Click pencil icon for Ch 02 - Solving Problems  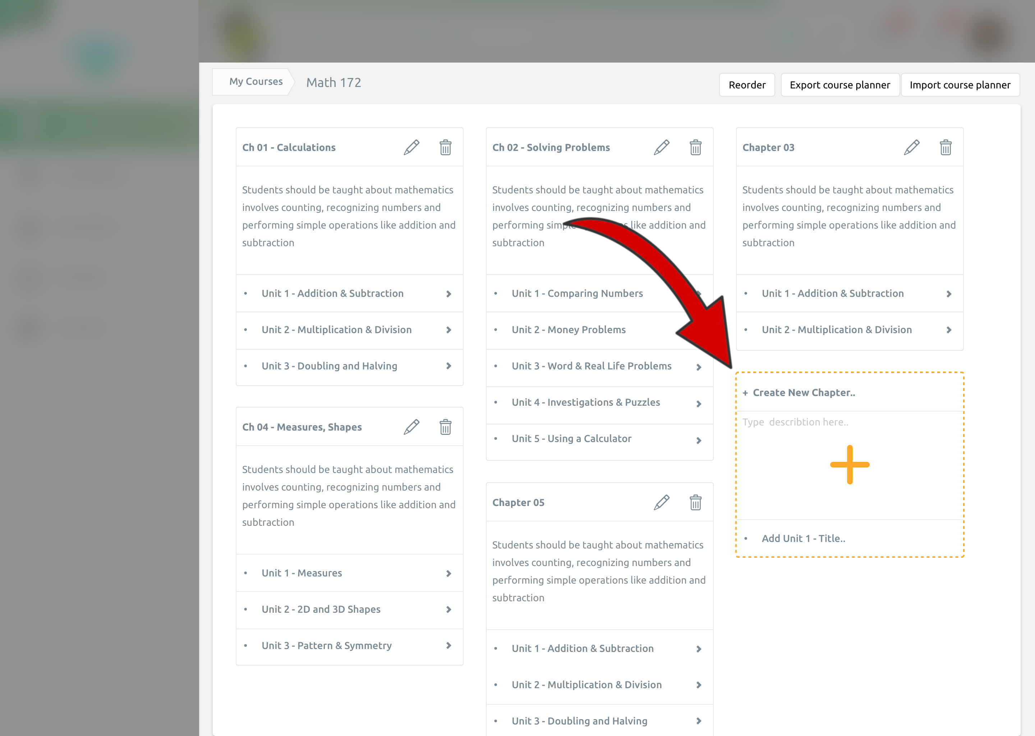[661, 147]
